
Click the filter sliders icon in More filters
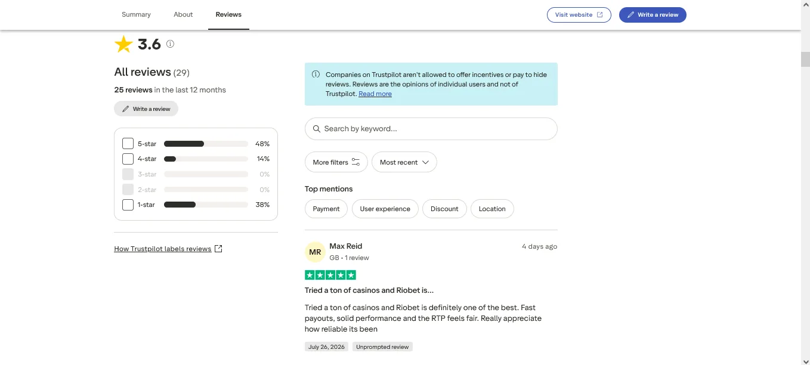(355, 162)
